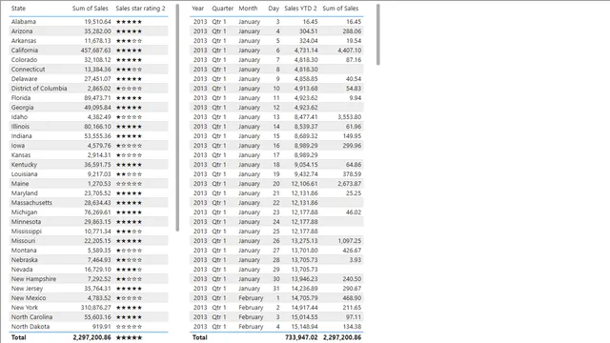The width and height of the screenshot is (610, 343).
Task: Click Sales YTD value 14,705.79
Action: point(304,298)
